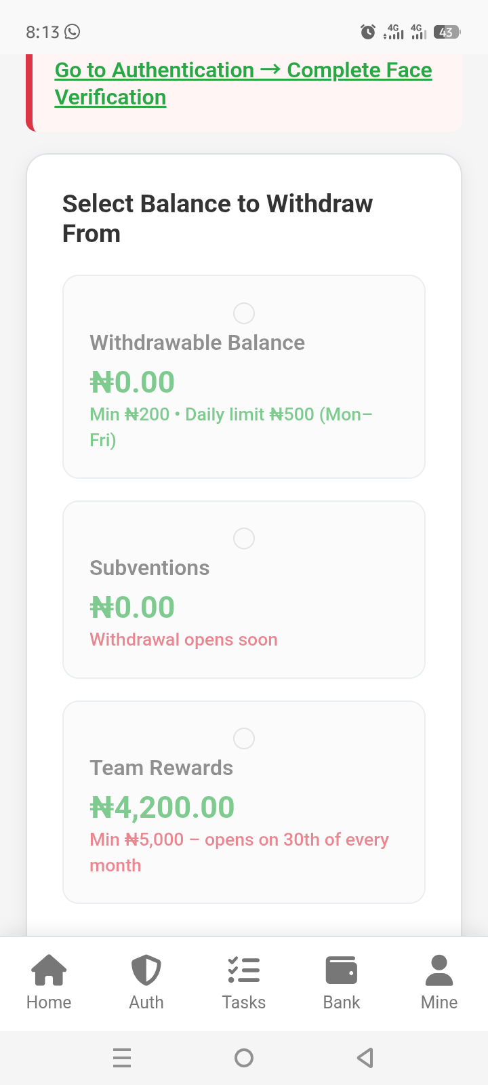Open the Mine profile icon

[439, 970]
